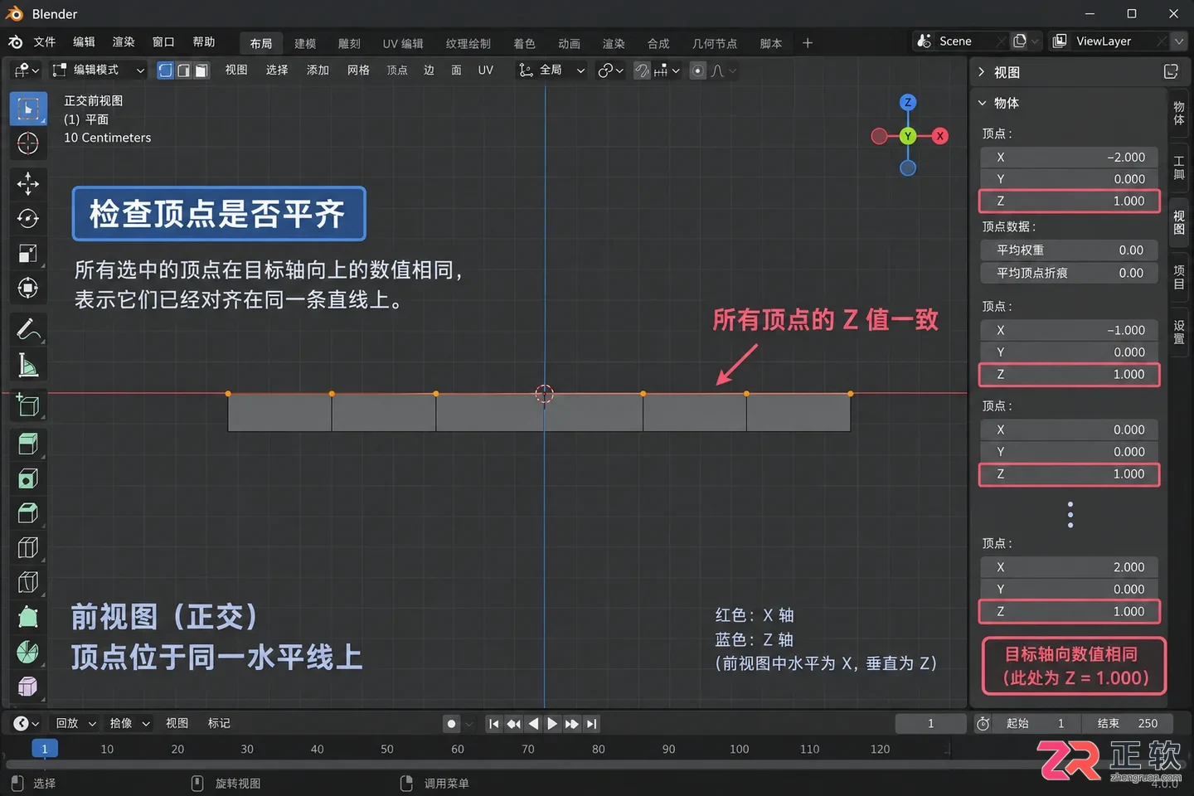
Task: Pick the Inset Faces tool
Action: pyautogui.click(x=28, y=478)
